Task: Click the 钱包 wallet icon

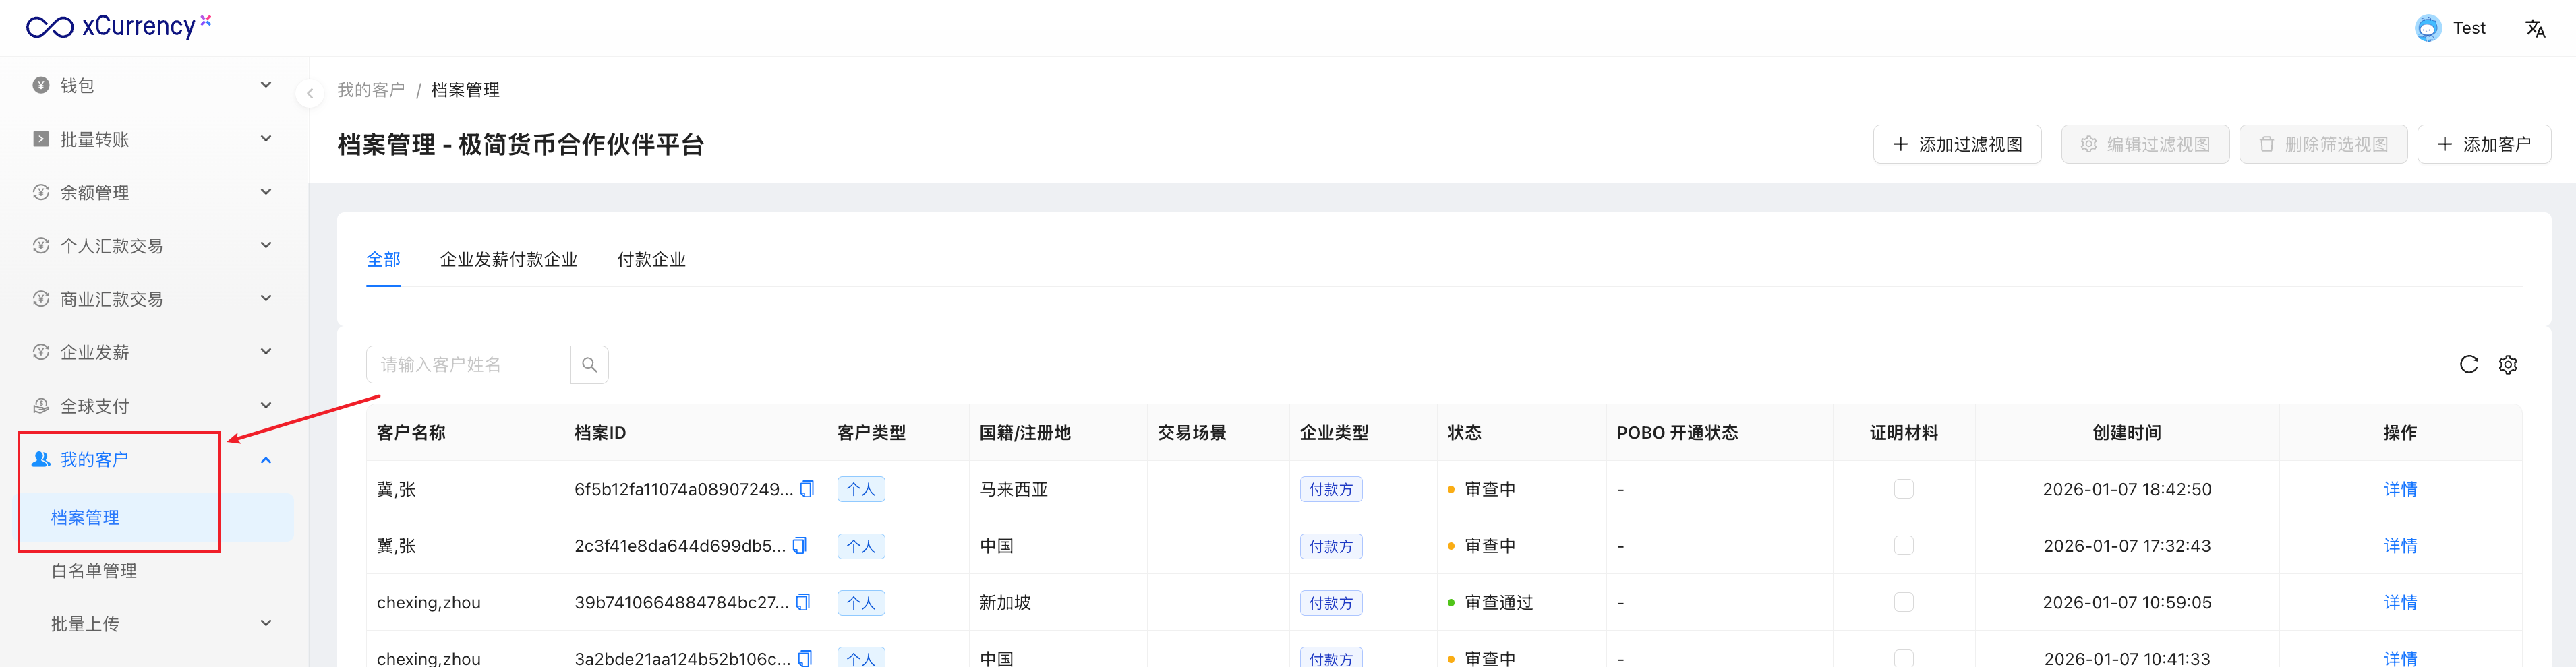Action: click(x=41, y=85)
